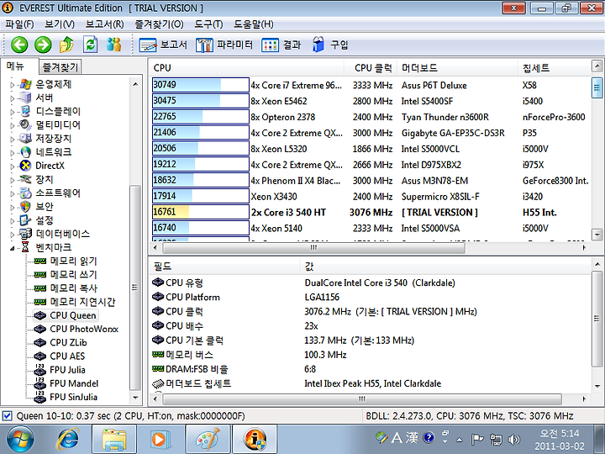
Task: Select the FPU Julia benchmark item
Action: point(59,370)
